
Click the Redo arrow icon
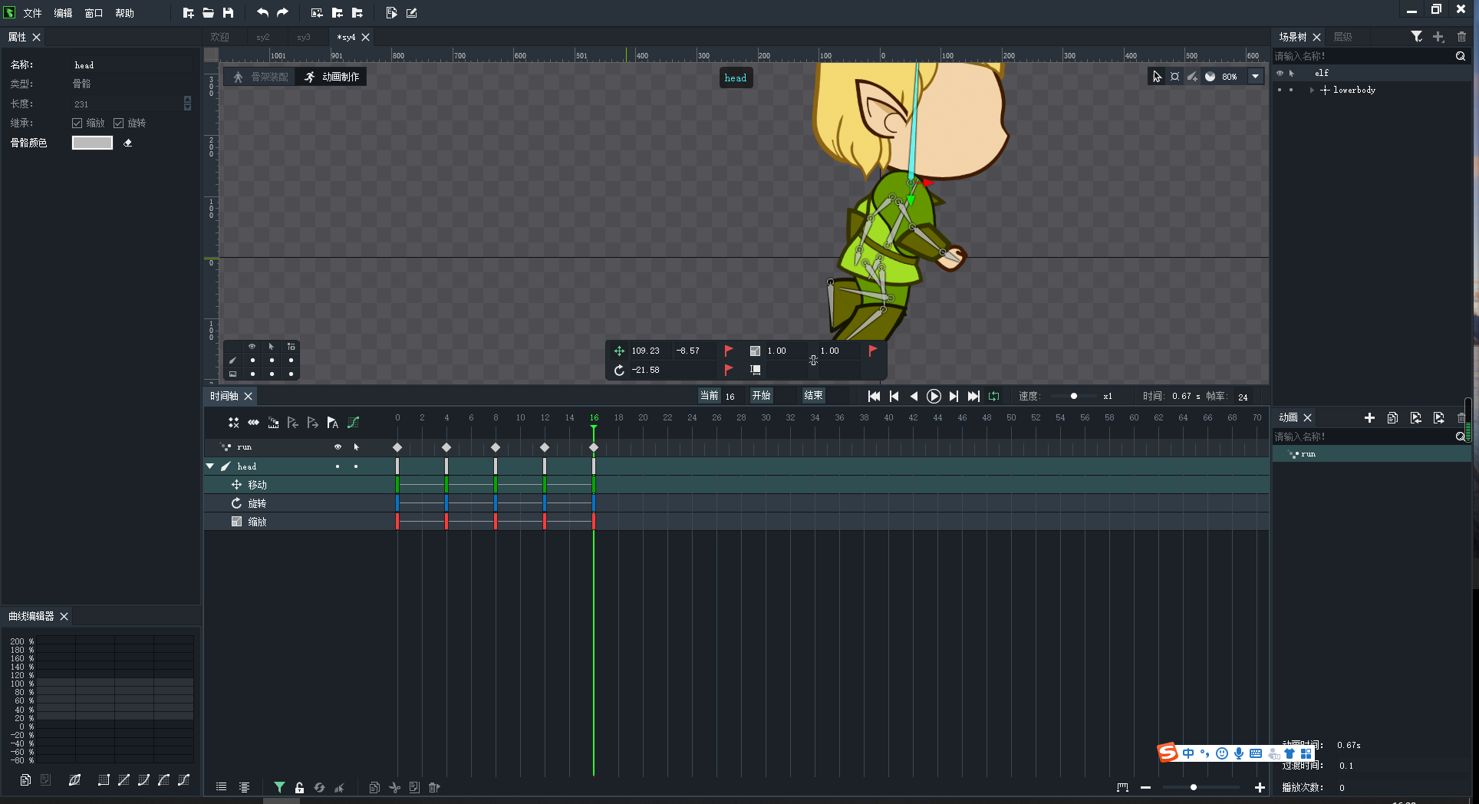(x=282, y=13)
